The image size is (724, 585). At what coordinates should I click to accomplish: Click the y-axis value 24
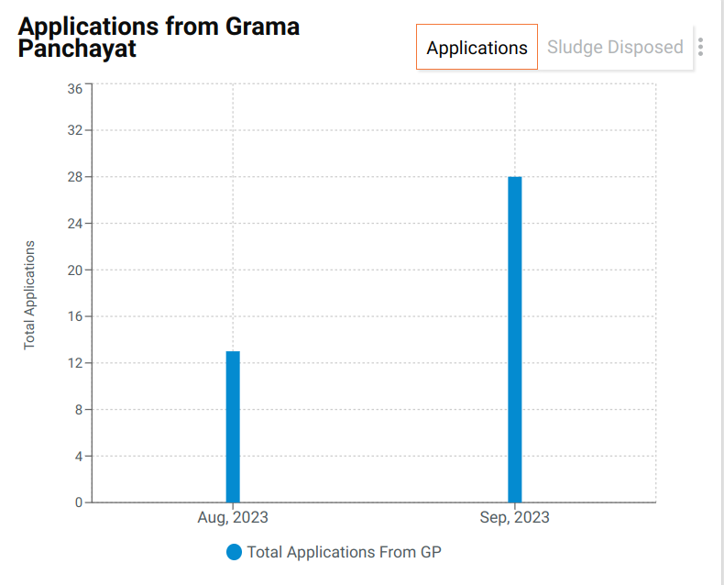tap(75, 224)
